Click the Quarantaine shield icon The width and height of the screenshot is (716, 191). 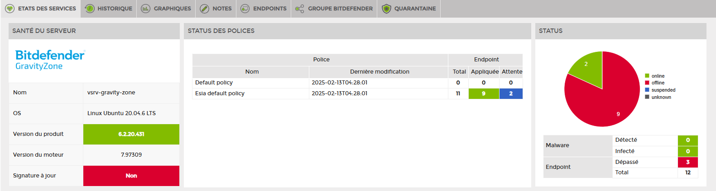pos(386,9)
